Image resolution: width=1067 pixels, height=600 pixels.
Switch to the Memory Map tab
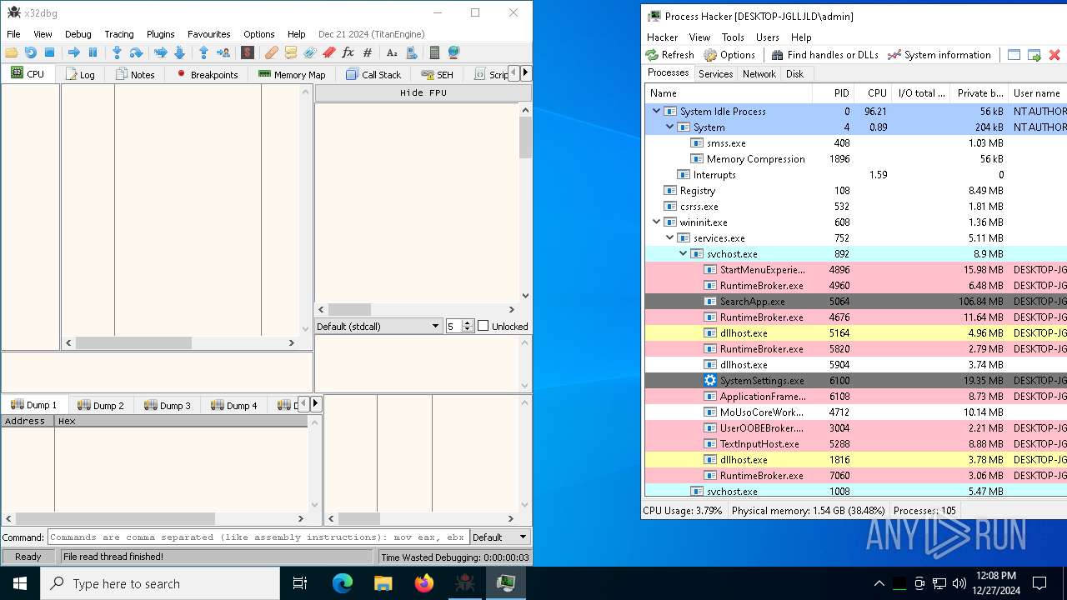292,74
